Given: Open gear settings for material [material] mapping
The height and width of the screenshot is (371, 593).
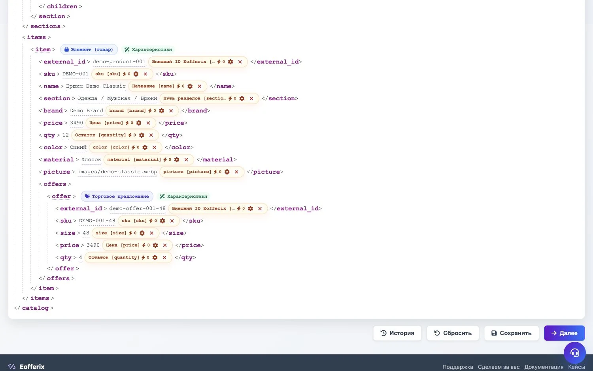Looking at the screenshot, I should coord(177,160).
